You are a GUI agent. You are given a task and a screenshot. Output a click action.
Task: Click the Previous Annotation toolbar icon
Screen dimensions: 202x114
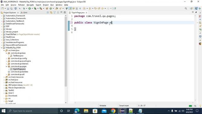point(90,9)
